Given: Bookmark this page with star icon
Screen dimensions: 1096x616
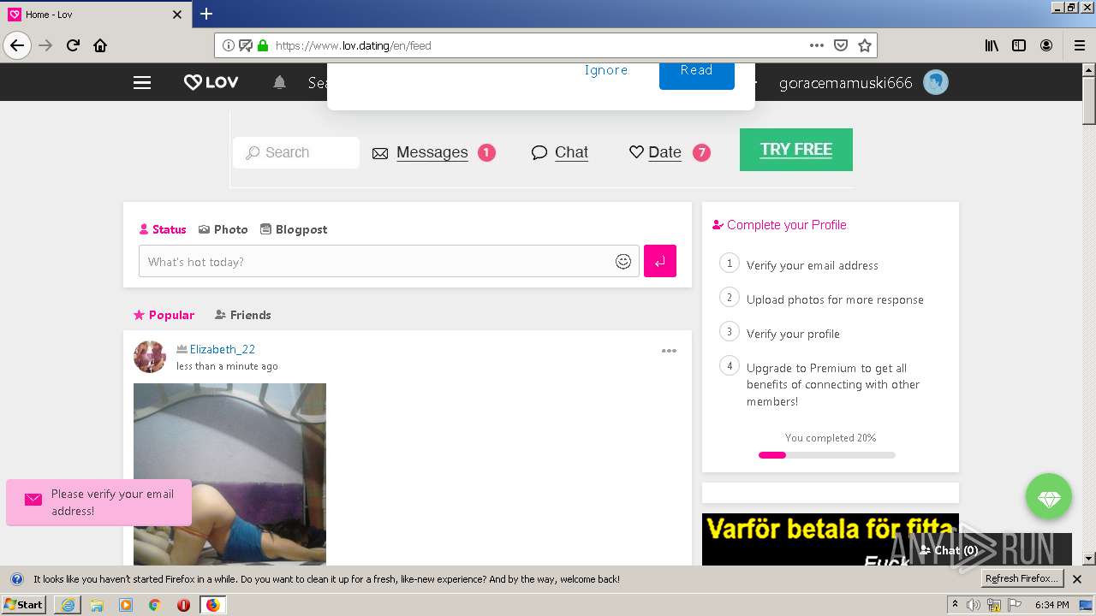Looking at the screenshot, I should coord(865,45).
